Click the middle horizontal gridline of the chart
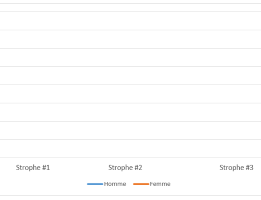Image resolution: width=261 pixels, height=200 pixels. pyautogui.click(x=130, y=85)
